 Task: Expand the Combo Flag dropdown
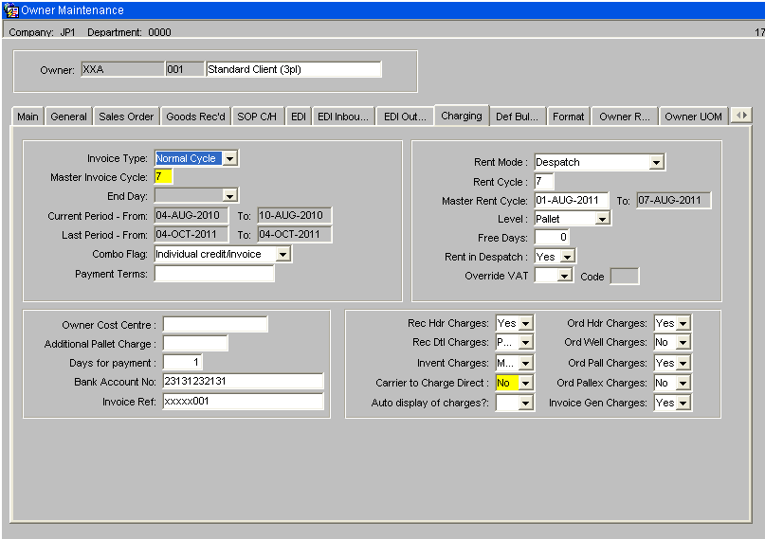(283, 254)
